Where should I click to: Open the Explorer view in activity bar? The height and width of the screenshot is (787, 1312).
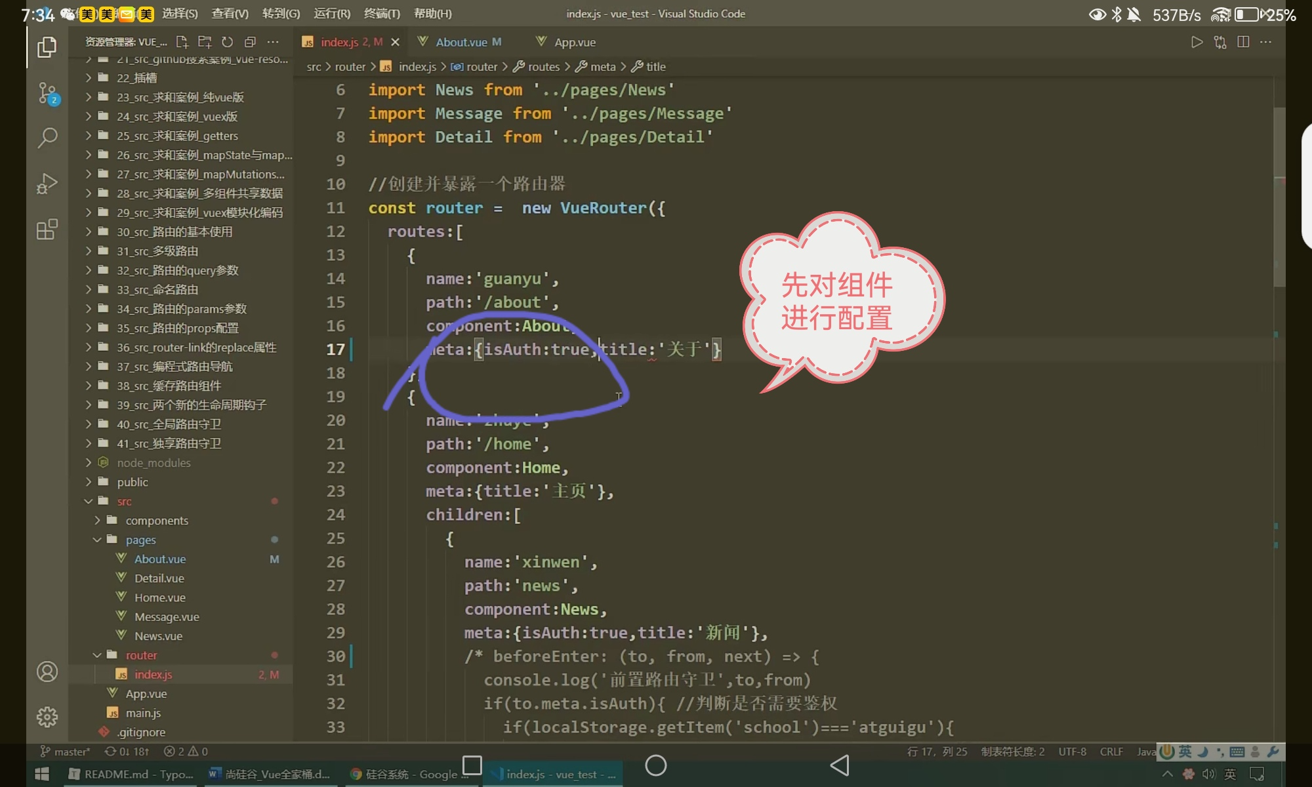[47, 47]
